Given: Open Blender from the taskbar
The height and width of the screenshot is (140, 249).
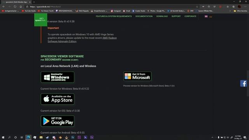Looking at the screenshot, I should tap(60, 137).
